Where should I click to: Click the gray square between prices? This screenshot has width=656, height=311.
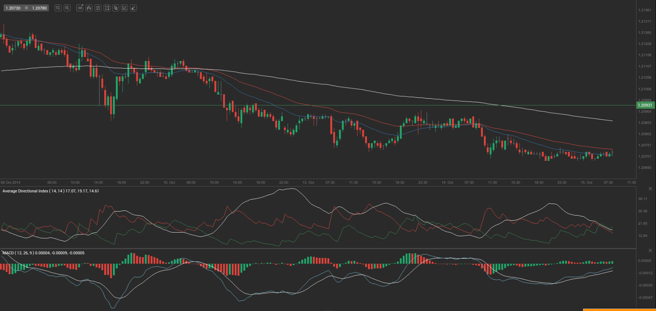click(x=27, y=8)
